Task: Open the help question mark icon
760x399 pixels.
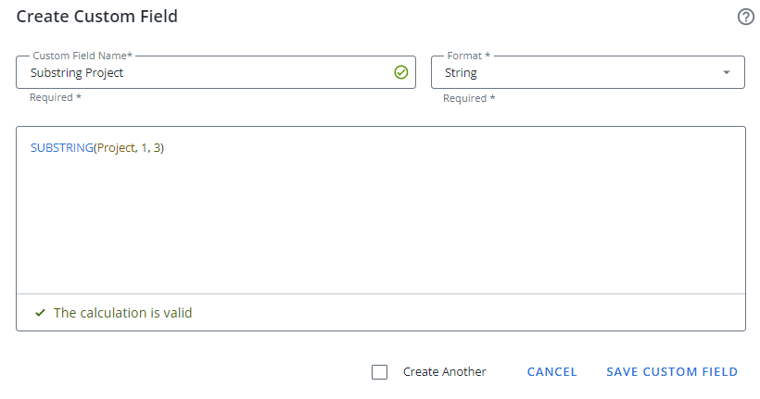Action: [x=745, y=17]
